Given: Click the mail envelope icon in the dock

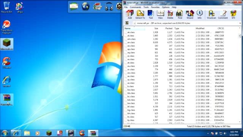Looking at the screenshot, I should tap(74, 6).
